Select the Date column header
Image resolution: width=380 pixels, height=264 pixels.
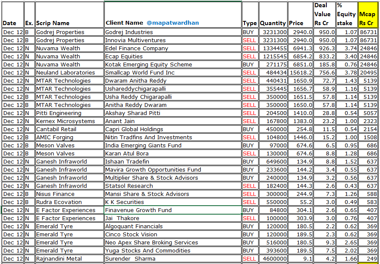point(13,14)
